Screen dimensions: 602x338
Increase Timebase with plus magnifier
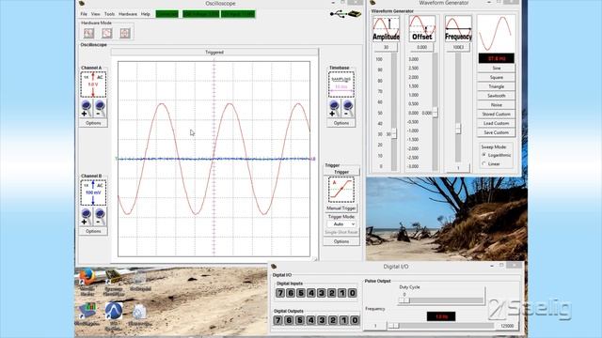(x=334, y=109)
